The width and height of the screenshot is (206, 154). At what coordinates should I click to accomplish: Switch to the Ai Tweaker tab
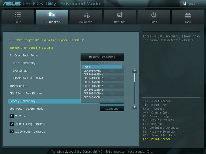[x=52, y=17]
